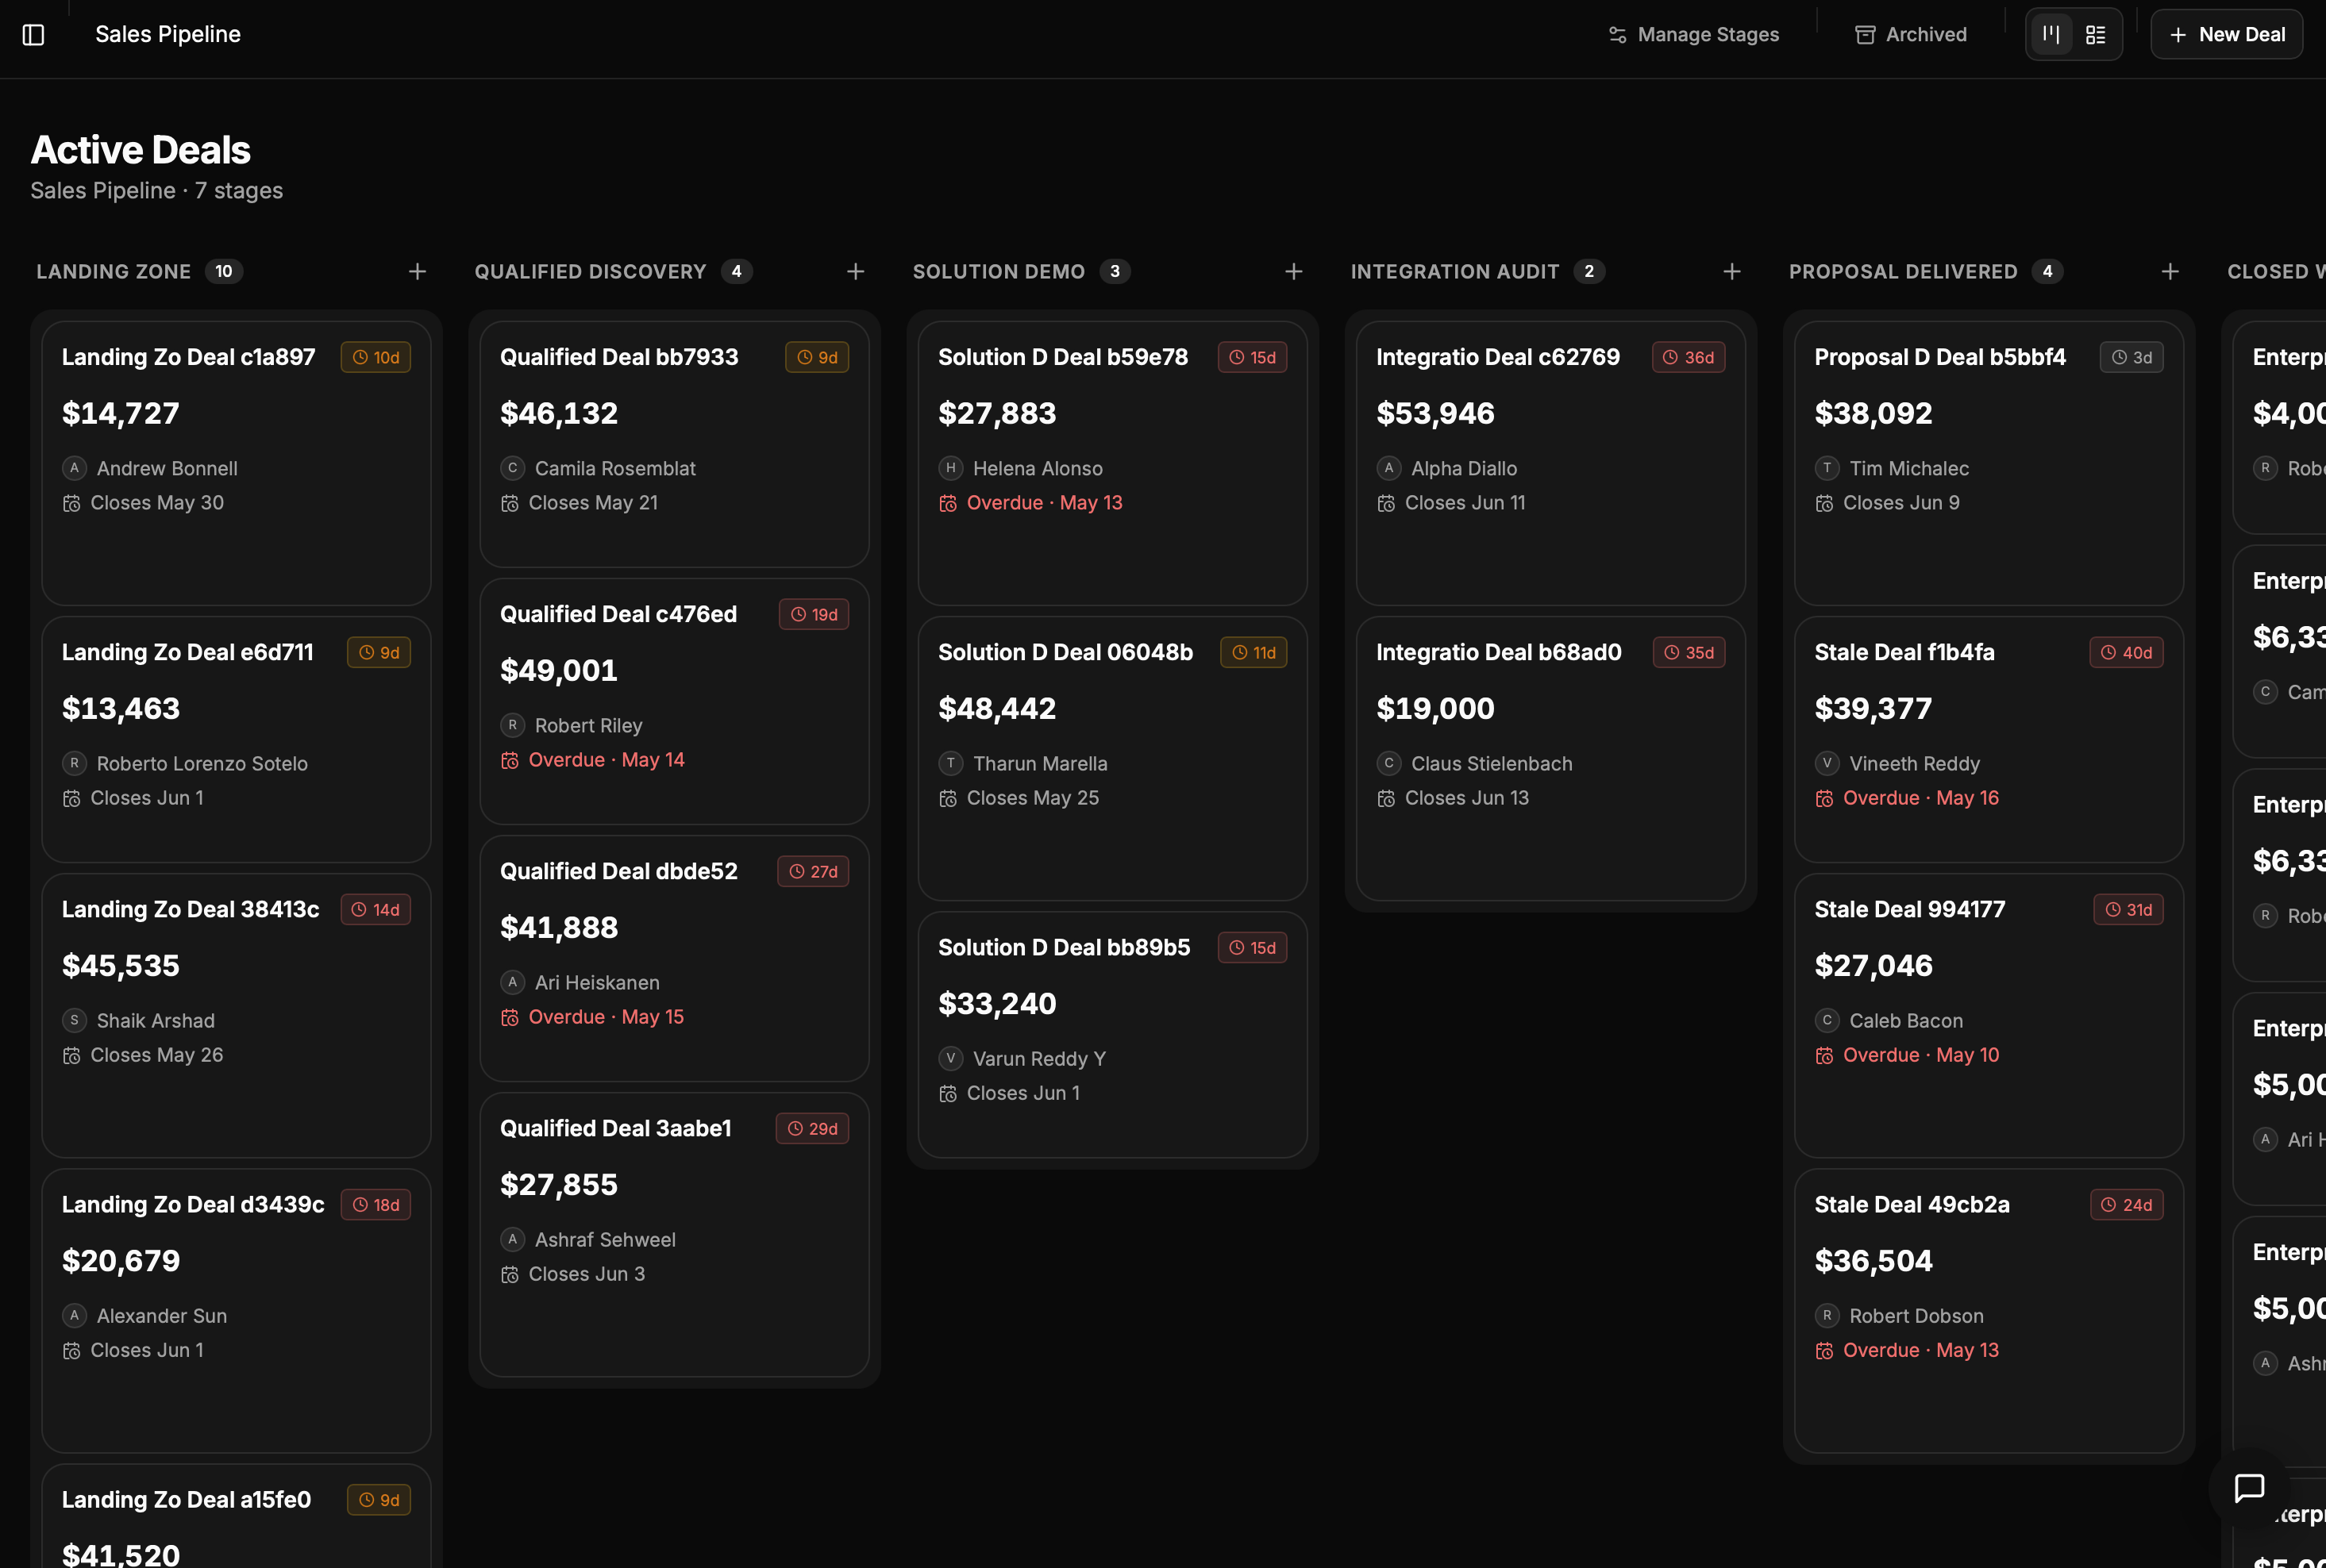Click the 3d age badge on Deal b5bbf4
This screenshot has height=1568, width=2326.
(x=2132, y=358)
